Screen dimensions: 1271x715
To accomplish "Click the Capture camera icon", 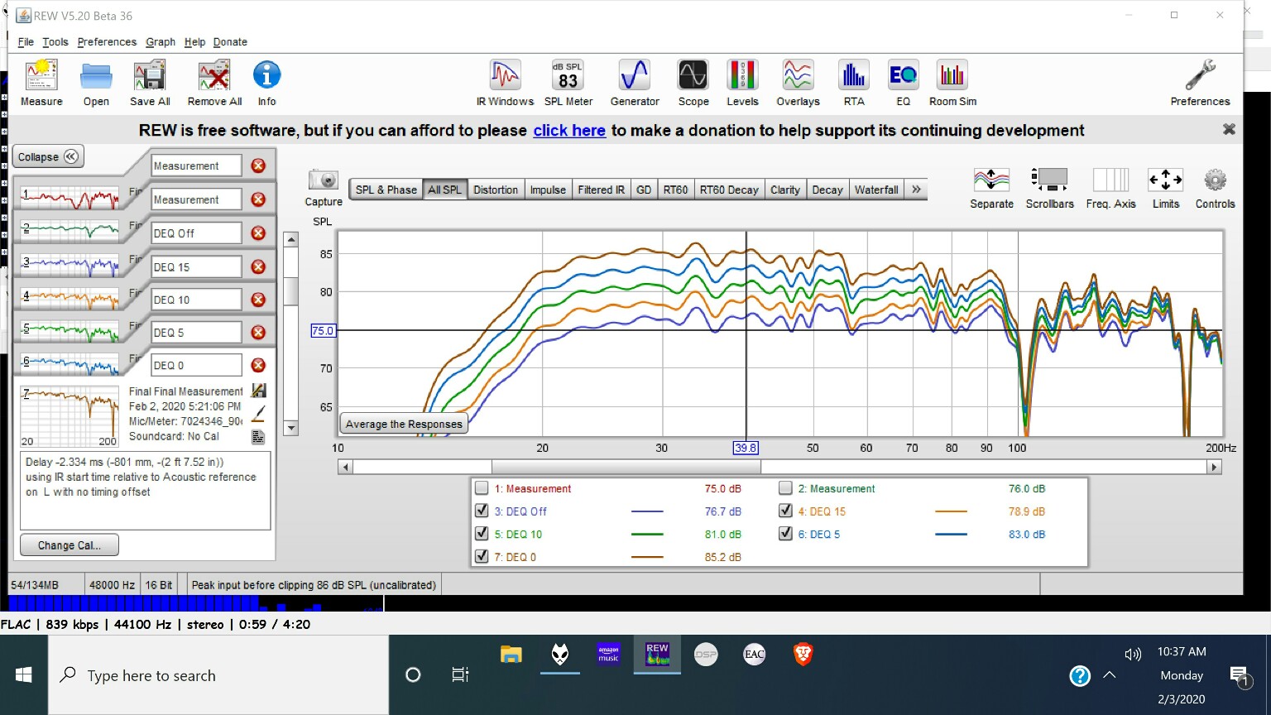I will [324, 180].
